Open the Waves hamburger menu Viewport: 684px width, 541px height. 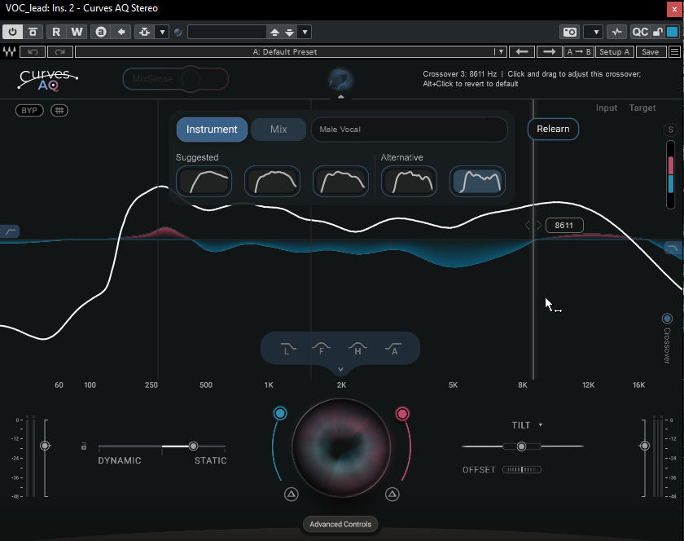pyautogui.click(x=674, y=51)
